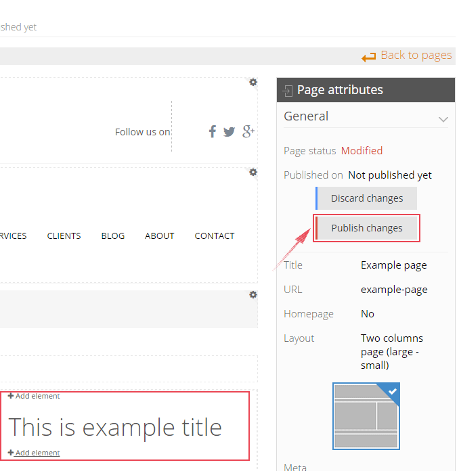Click the gear icon on the navigation menu section
The image size is (459, 471).
(253, 172)
